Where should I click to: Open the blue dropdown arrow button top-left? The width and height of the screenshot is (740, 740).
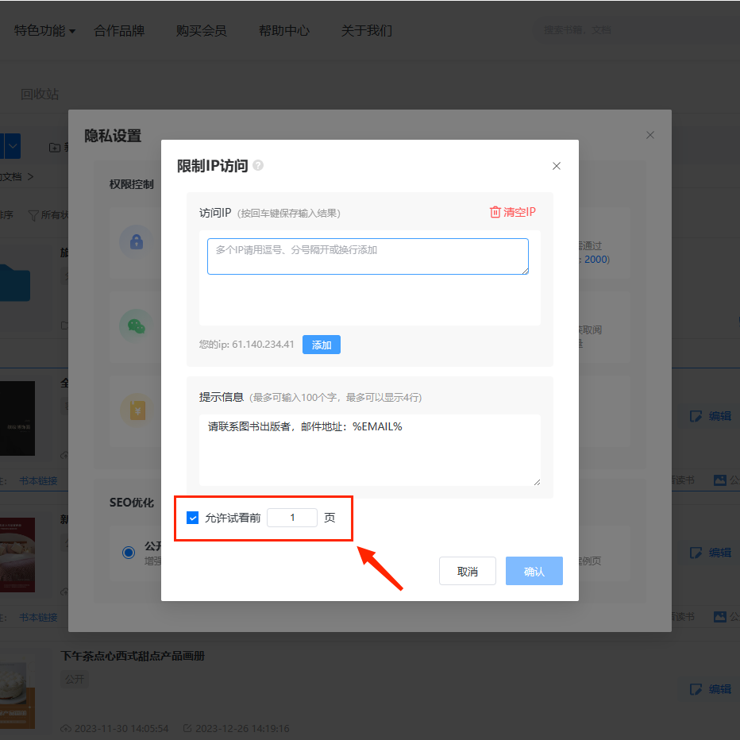(x=13, y=146)
